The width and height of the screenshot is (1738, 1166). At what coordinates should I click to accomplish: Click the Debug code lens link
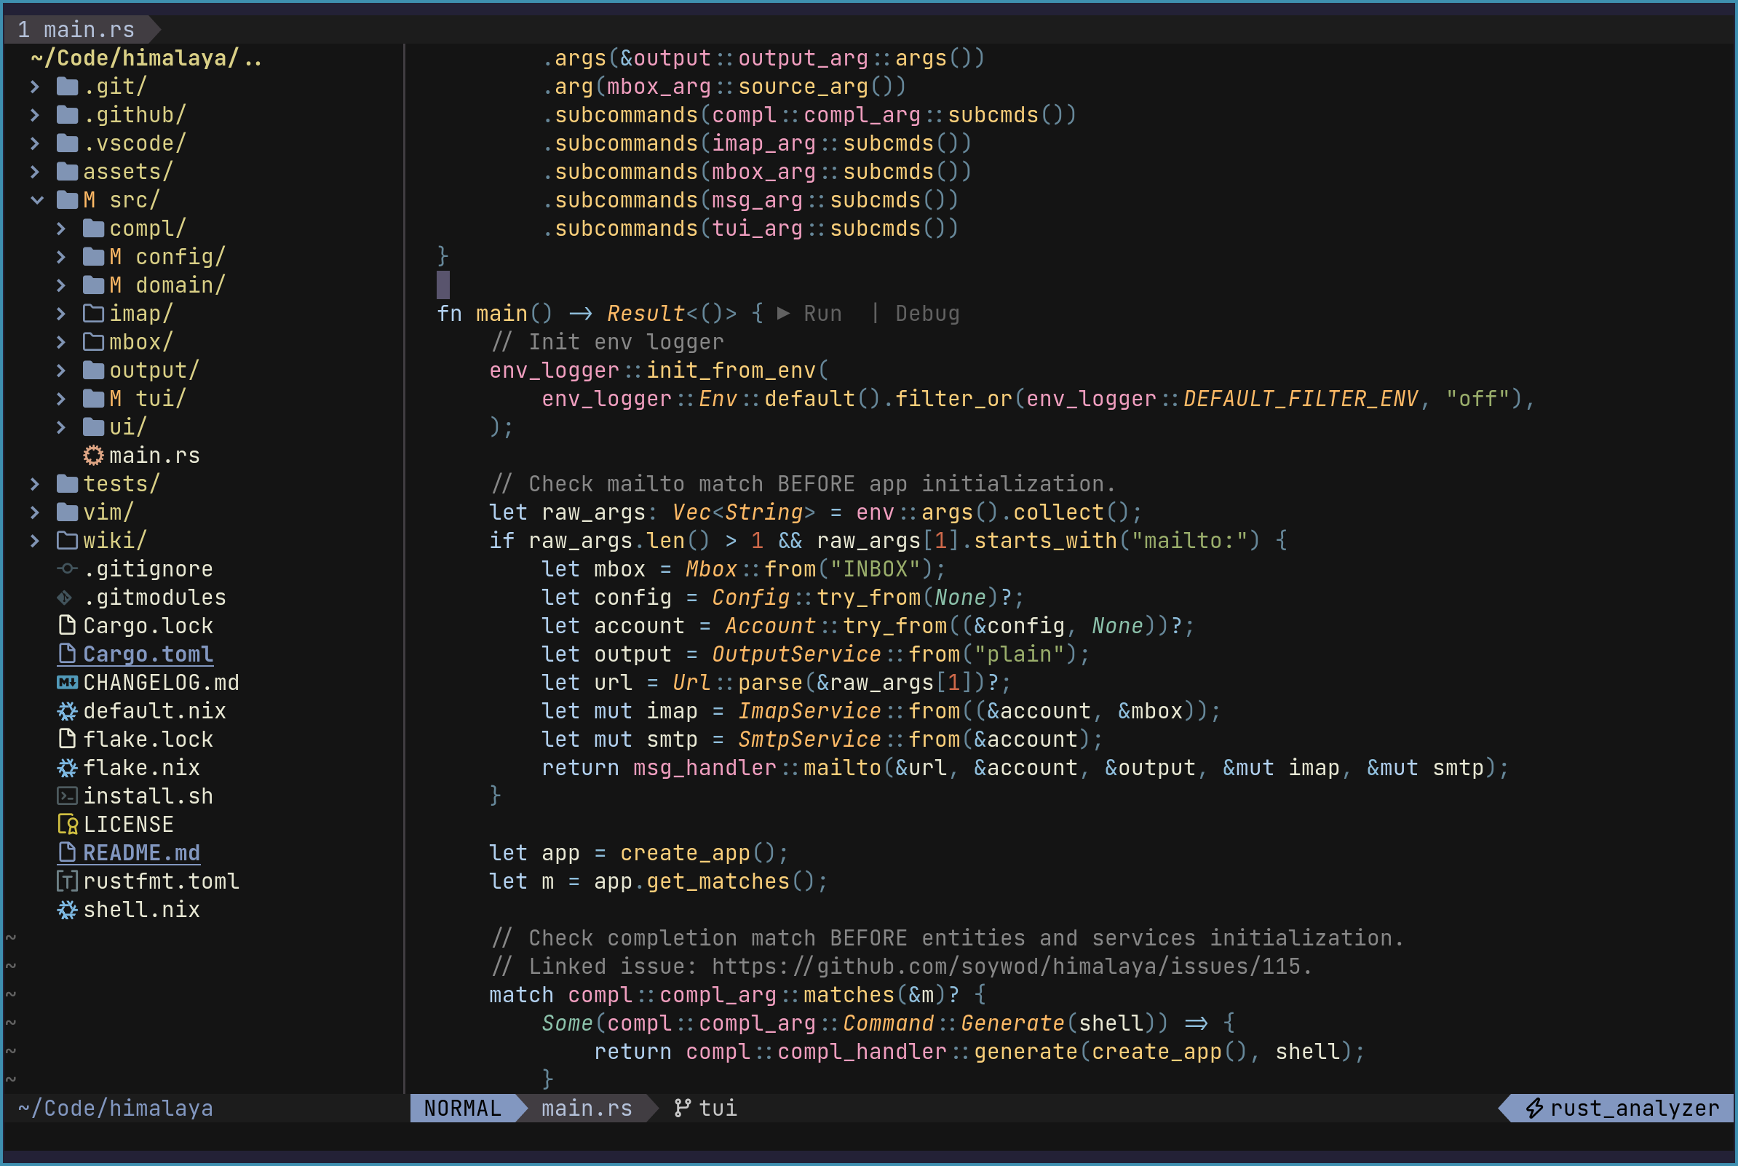pyautogui.click(x=926, y=314)
